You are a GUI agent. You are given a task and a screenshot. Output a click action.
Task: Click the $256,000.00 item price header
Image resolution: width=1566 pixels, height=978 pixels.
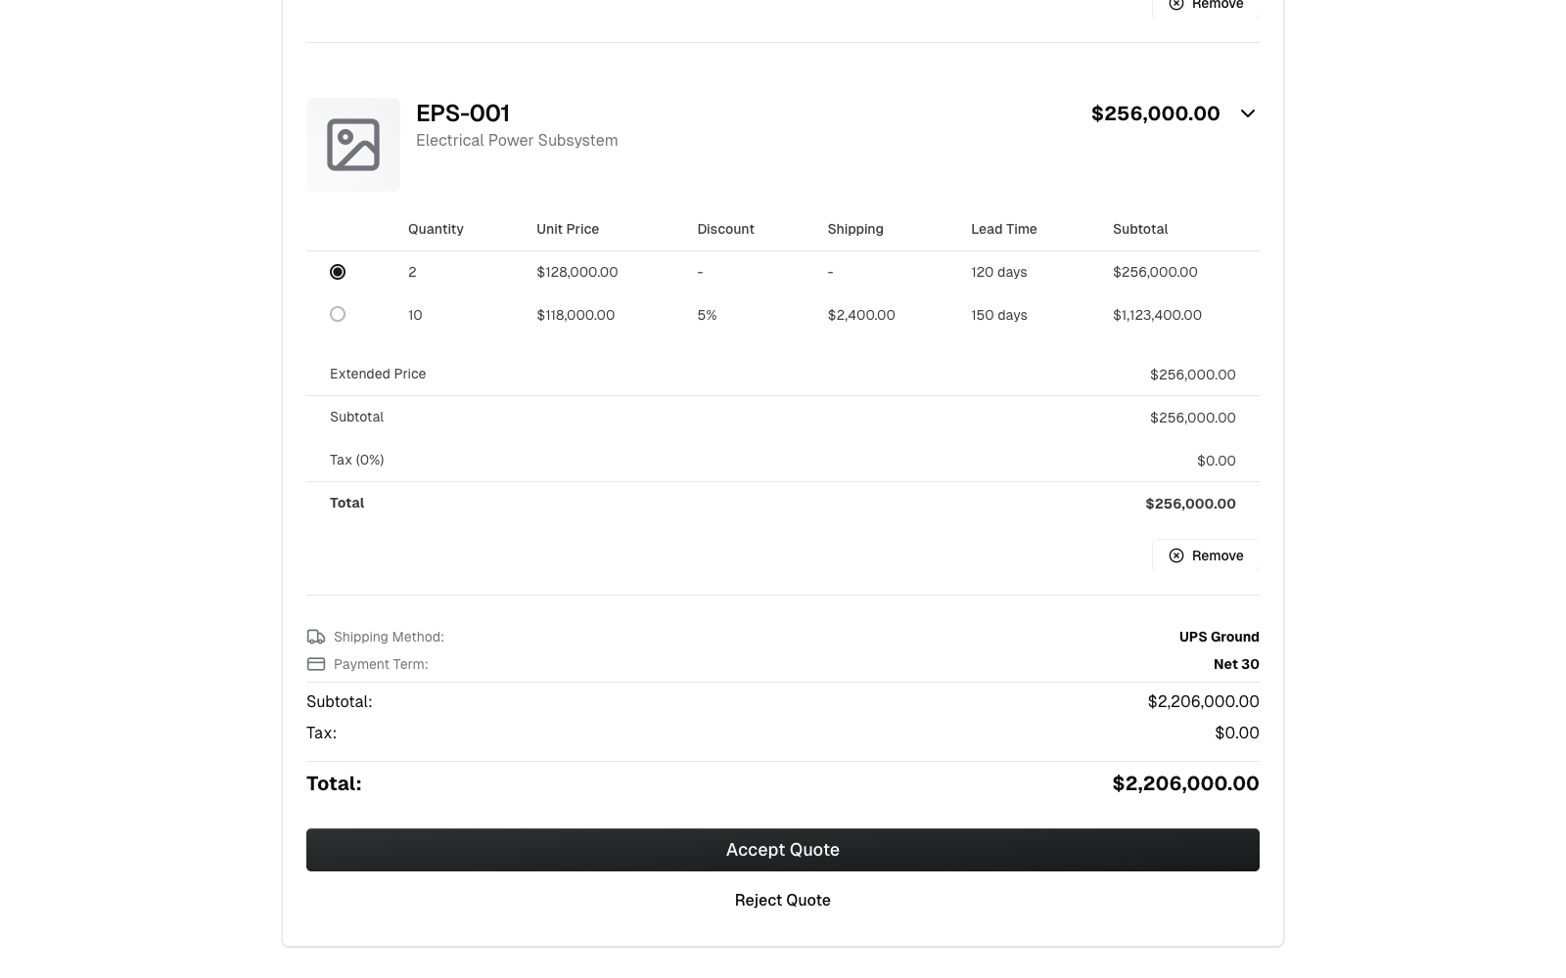pos(1156,113)
